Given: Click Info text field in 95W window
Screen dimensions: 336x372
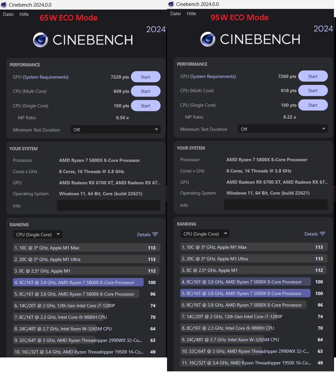Looking at the screenshot, I should [276, 205].
